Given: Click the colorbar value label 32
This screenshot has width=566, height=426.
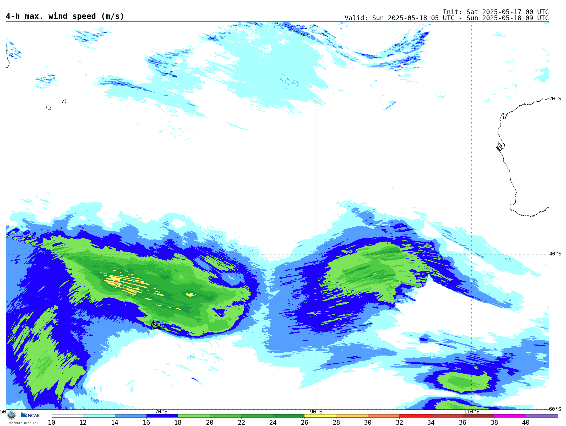Looking at the screenshot, I should (399, 422).
